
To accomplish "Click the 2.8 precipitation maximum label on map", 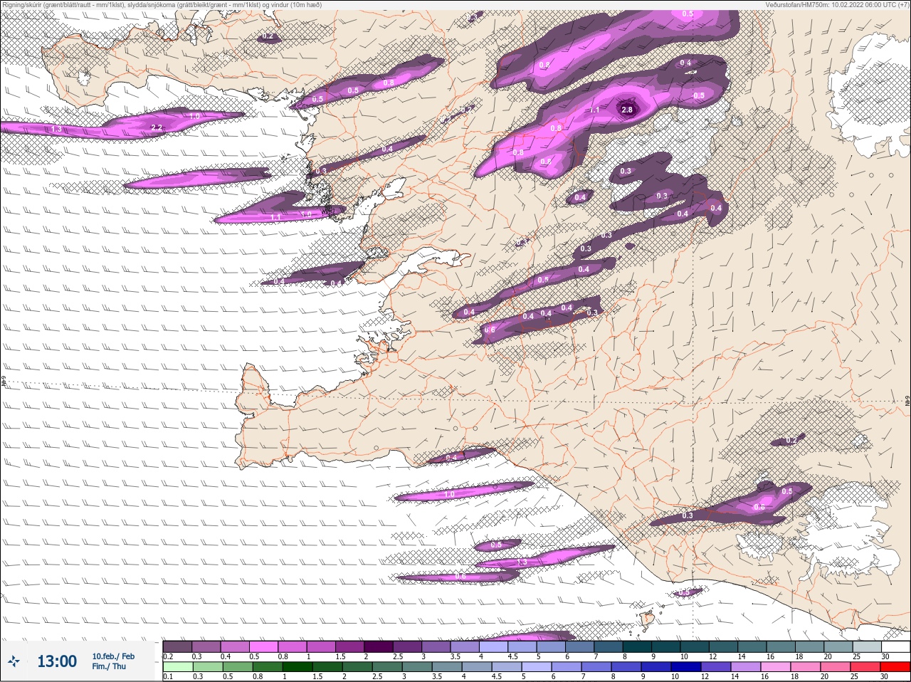I will [x=627, y=110].
